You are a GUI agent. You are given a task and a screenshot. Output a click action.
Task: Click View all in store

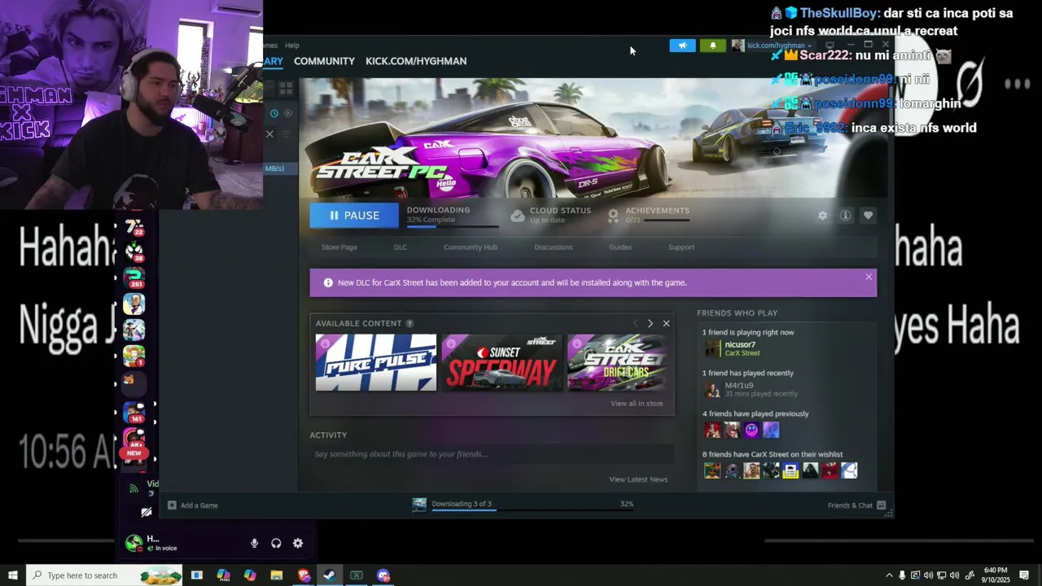[637, 404]
